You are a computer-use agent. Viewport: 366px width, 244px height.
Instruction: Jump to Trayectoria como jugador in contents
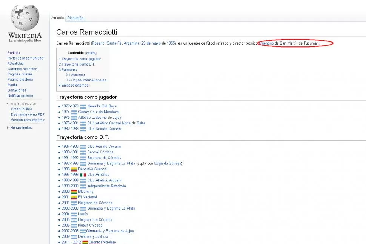(80, 59)
